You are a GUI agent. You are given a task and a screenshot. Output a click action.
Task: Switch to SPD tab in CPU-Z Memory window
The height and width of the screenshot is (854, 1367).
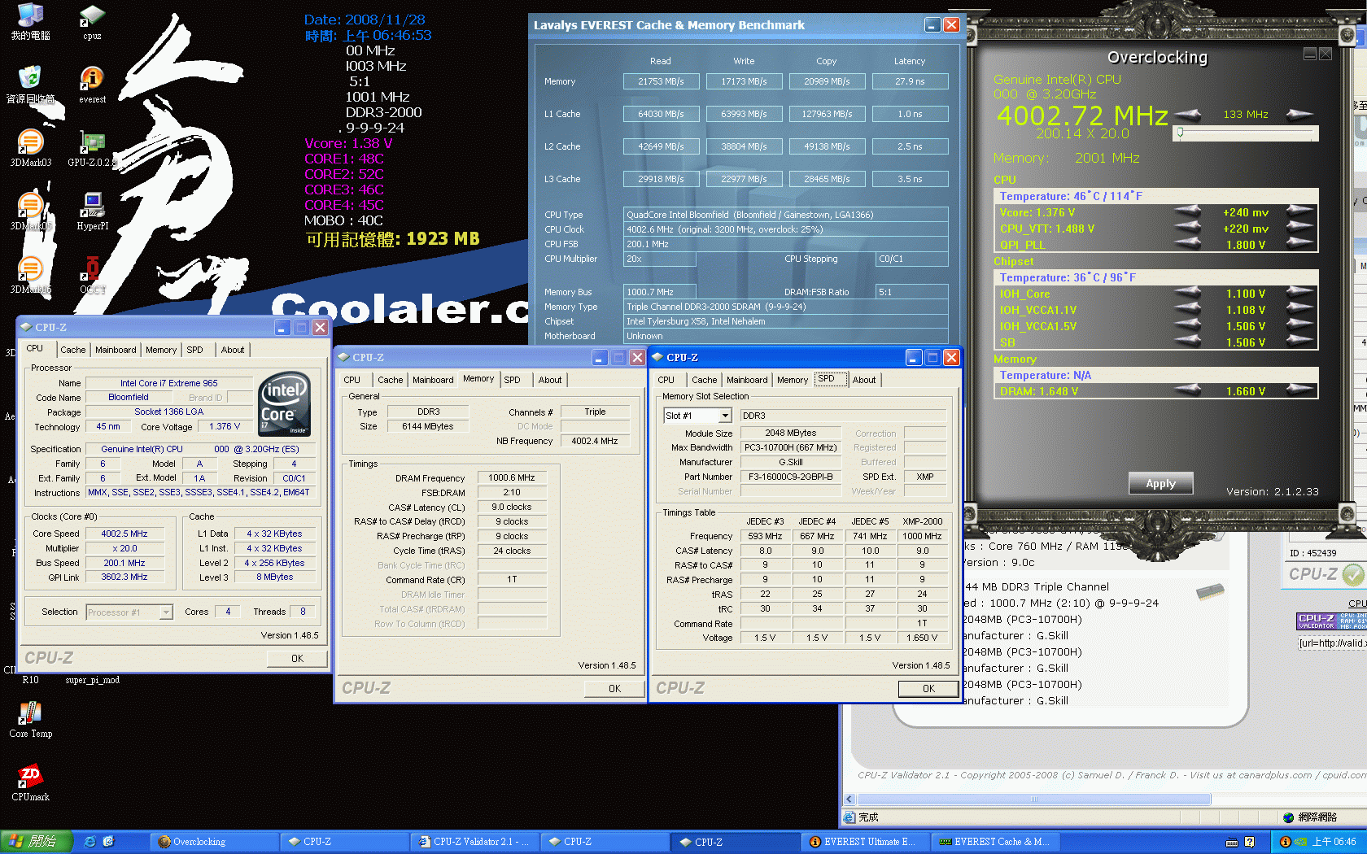(x=512, y=380)
